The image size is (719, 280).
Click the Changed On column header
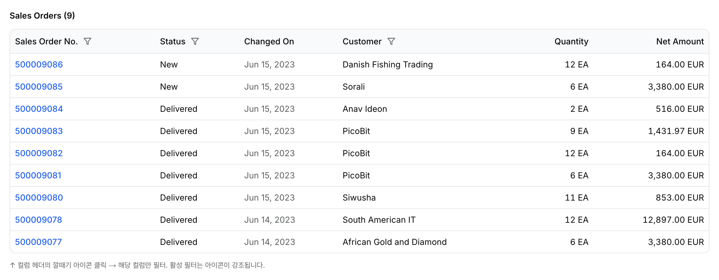[269, 41]
